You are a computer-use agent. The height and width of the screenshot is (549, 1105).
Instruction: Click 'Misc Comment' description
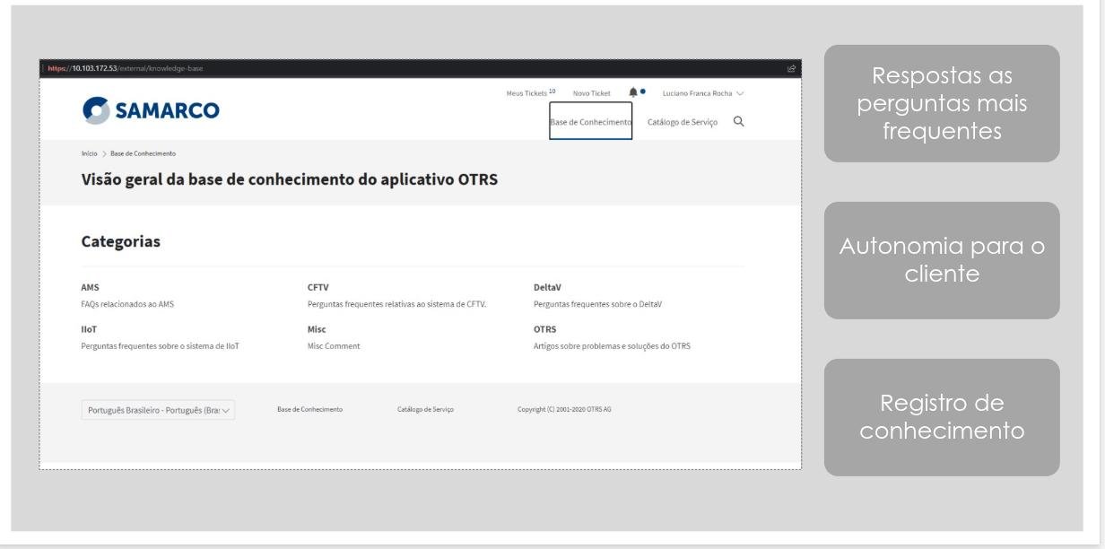(x=334, y=346)
